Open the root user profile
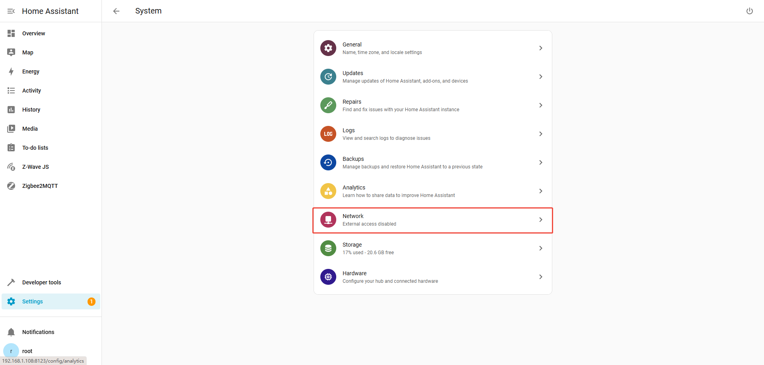Image resolution: width=764 pixels, height=365 pixels. [x=27, y=351]
